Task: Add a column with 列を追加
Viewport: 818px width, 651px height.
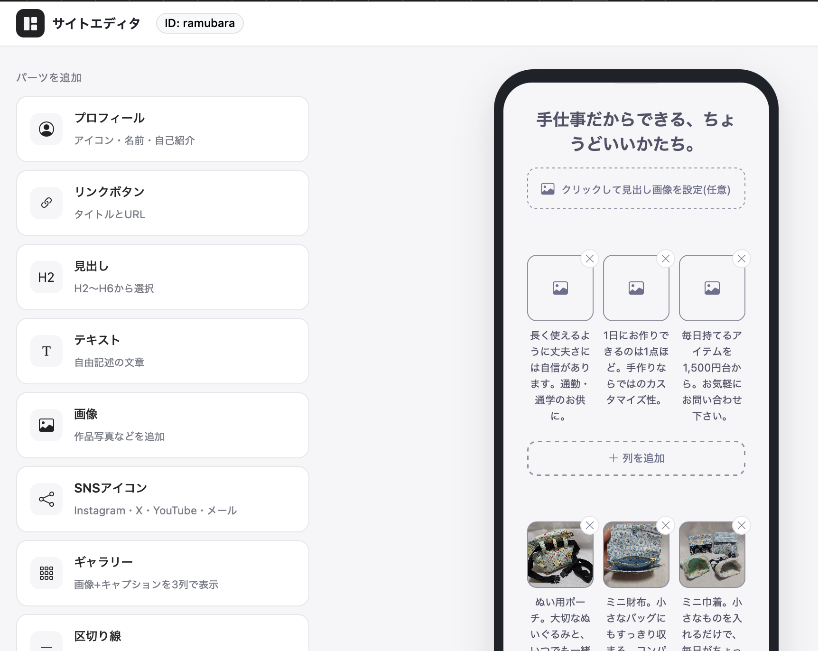Action: click(x=636, y=458)
